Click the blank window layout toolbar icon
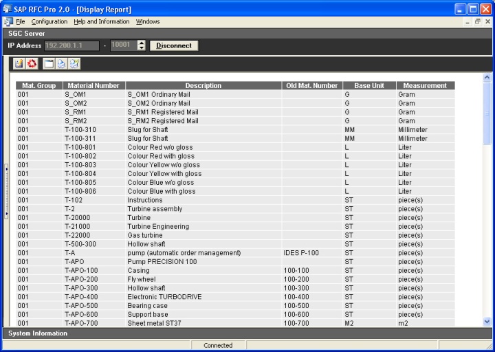Image resolution: width=495 pixels, height=352 pixels. click(48, 63)
